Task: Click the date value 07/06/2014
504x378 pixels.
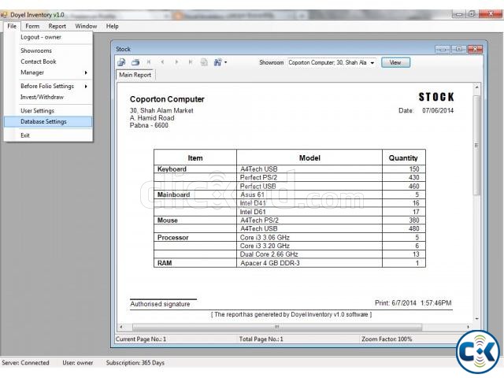Action: [438, 110]
